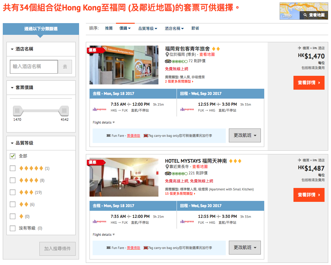This screenshot has width=331, height=265.
Task: Click the price range slider track
Action: 41,111
